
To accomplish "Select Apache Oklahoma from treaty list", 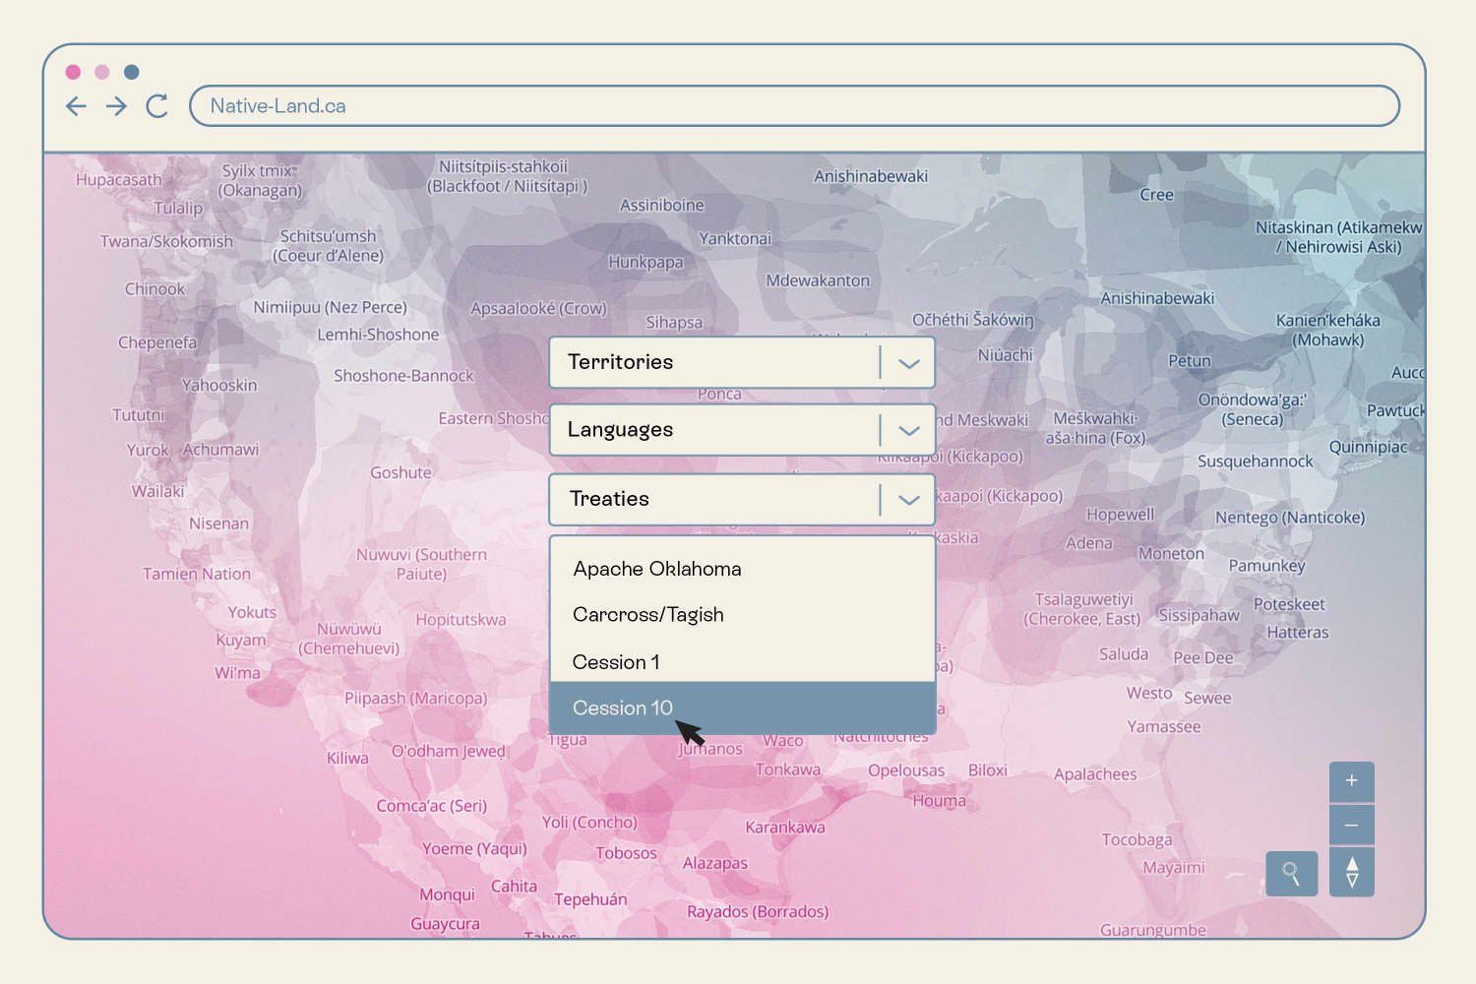I will (x=657, y=569).
